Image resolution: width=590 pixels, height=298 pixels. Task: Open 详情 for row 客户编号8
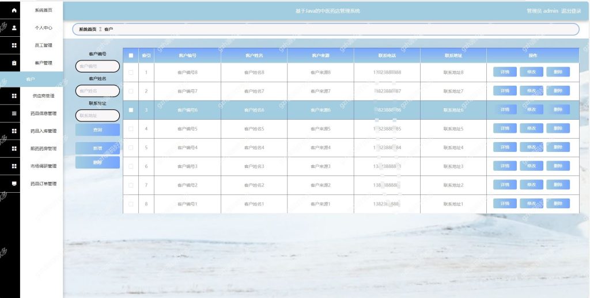(x=505, y=72)
